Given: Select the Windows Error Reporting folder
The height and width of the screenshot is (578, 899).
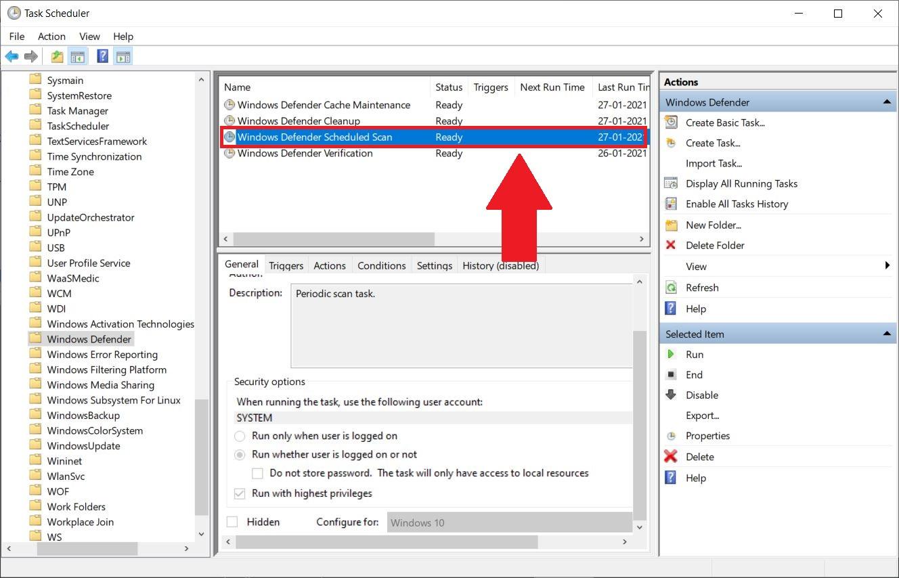Looking at the screenshot, I should point(102,355).
